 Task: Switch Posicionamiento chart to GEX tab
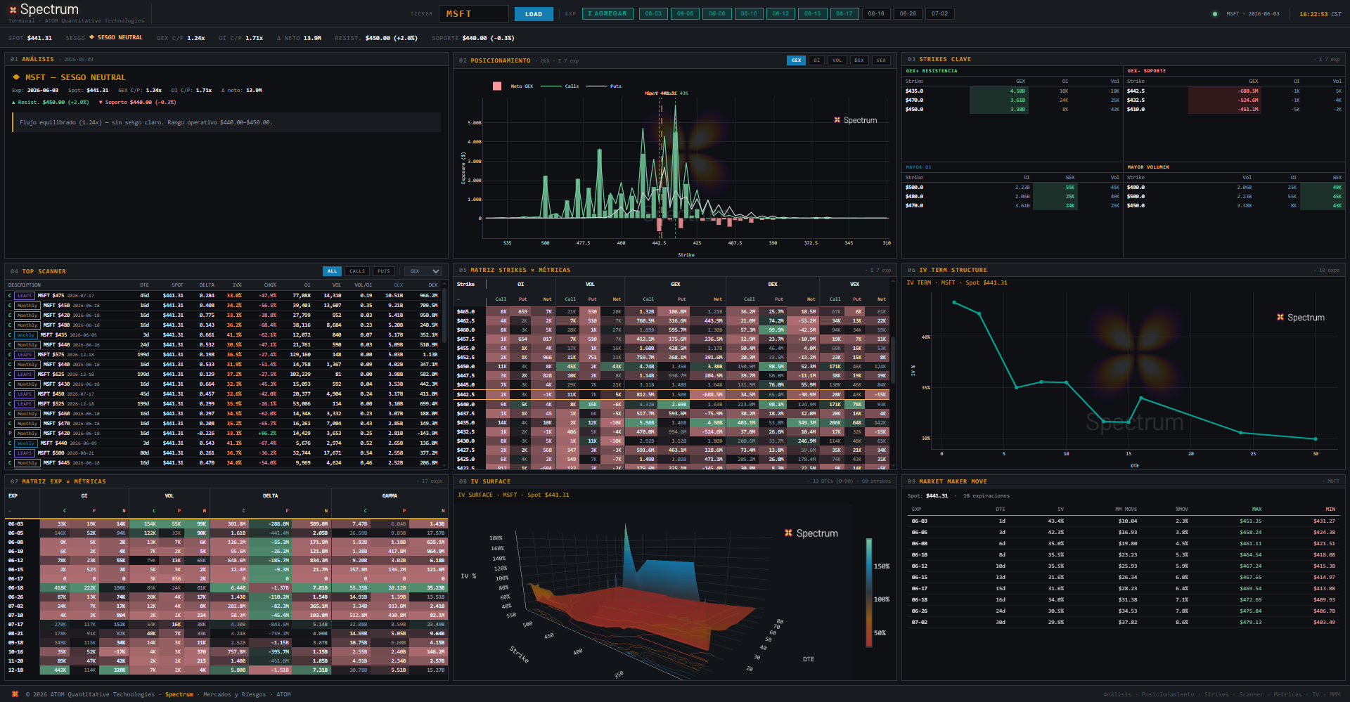[x=796, y=60]
